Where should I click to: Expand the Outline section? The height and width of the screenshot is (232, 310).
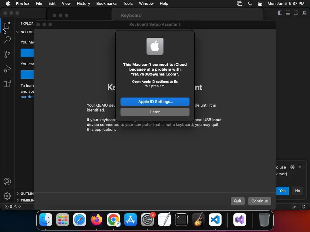25,194
